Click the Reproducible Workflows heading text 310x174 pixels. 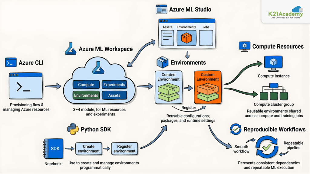pos(275,129)
